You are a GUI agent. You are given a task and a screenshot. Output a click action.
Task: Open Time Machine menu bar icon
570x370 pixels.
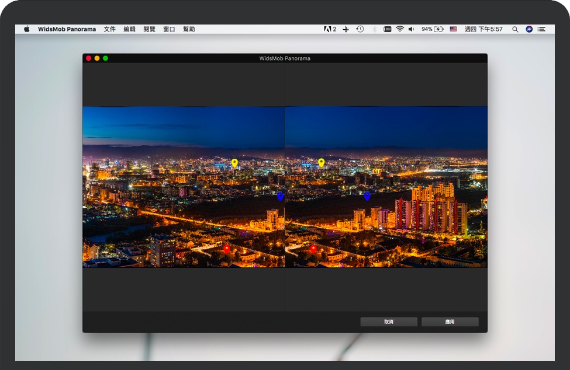pos(360,29)
